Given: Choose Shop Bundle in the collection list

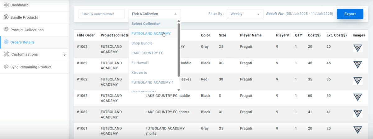Looking at the screenshot, I should click(142, 43).
